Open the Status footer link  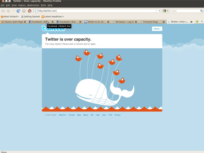click(86, 115)
